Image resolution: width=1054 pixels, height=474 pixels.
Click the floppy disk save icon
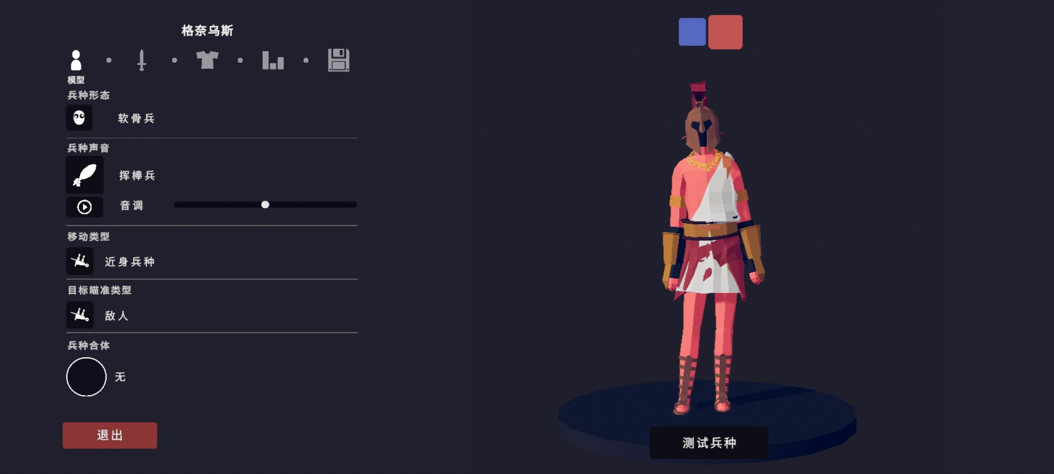coord(339,60)
